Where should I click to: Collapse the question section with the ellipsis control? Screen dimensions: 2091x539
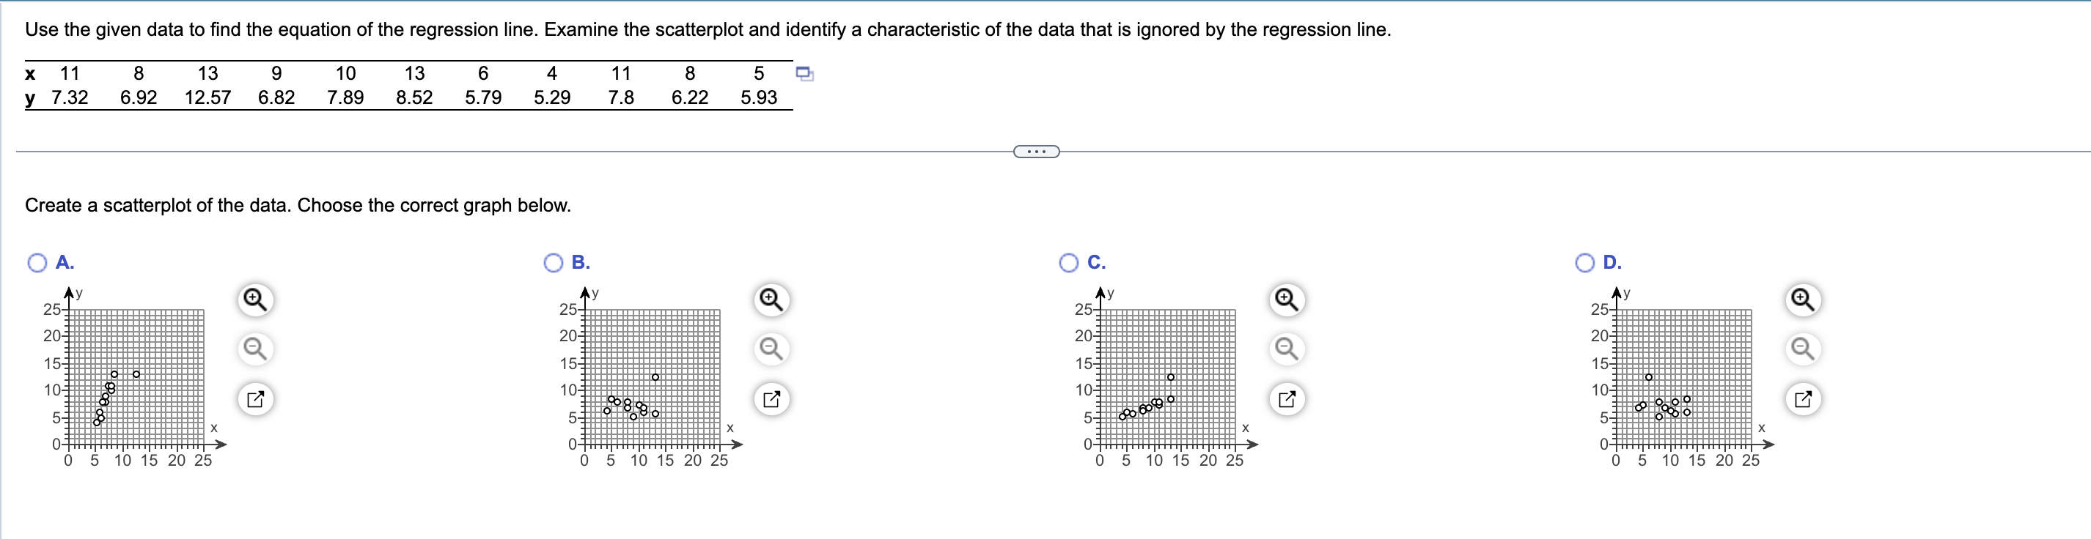tap(1036, 151)
